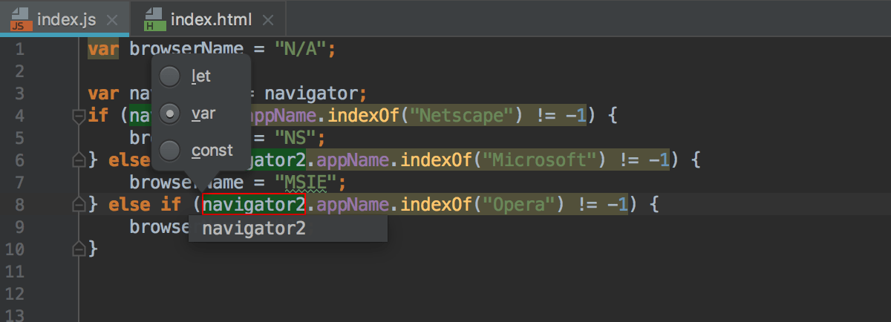Image resolution: width=891 pixels, height=322 pixels.
Task: Close the index.html tab
Action: (267, 19)
